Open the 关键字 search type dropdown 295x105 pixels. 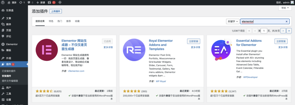[x=233, y=22]
